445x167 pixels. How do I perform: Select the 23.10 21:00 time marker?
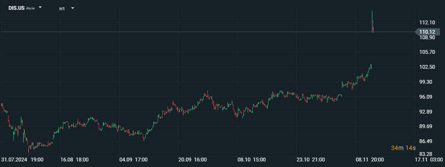point(311,160)
